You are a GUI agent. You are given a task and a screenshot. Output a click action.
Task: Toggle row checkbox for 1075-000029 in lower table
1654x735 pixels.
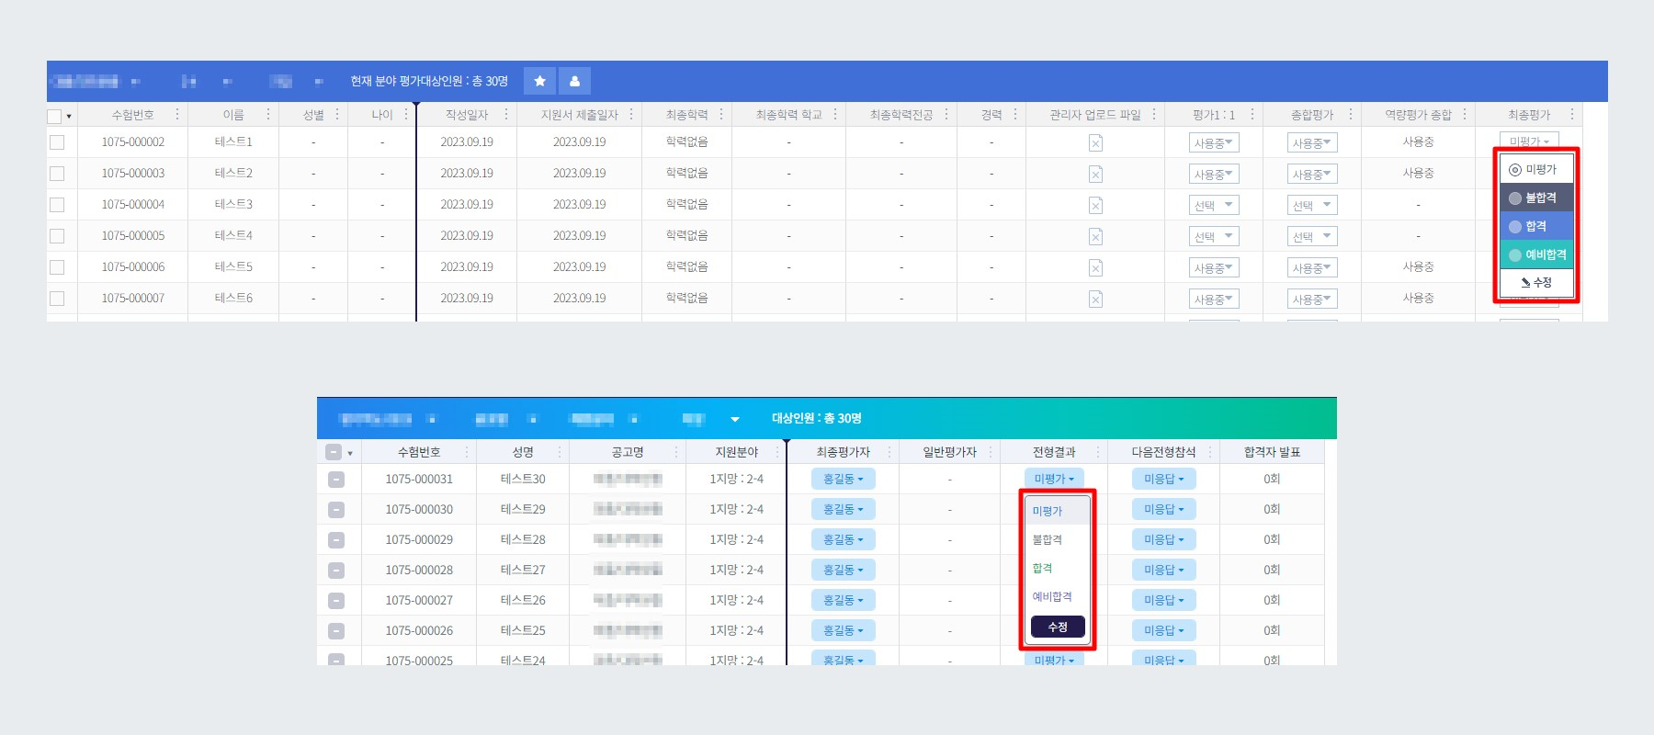[x=336, y=540]
